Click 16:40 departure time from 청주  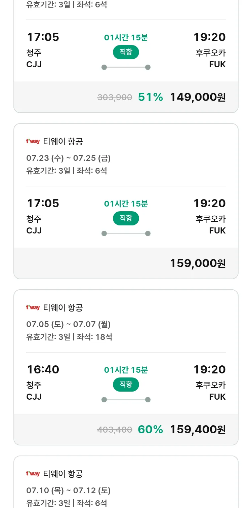[43, 369]
